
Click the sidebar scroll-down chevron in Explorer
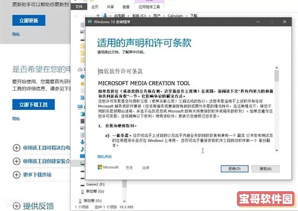[125, 201]
